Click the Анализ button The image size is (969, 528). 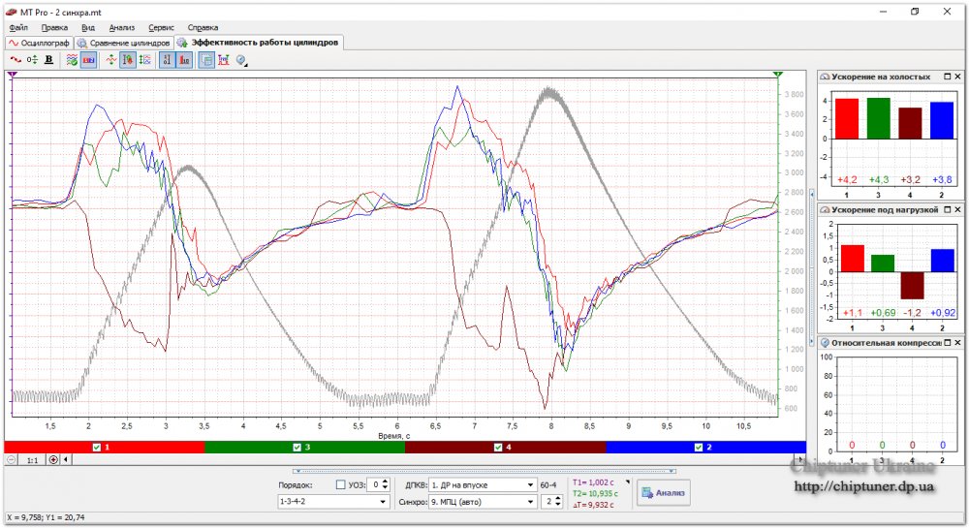click(663, 493)
